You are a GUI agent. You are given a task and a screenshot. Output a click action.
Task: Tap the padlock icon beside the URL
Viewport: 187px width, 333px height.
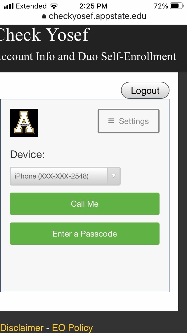[45, 16]
